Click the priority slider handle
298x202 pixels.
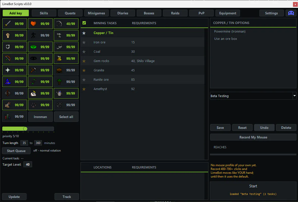pos(25,129)
